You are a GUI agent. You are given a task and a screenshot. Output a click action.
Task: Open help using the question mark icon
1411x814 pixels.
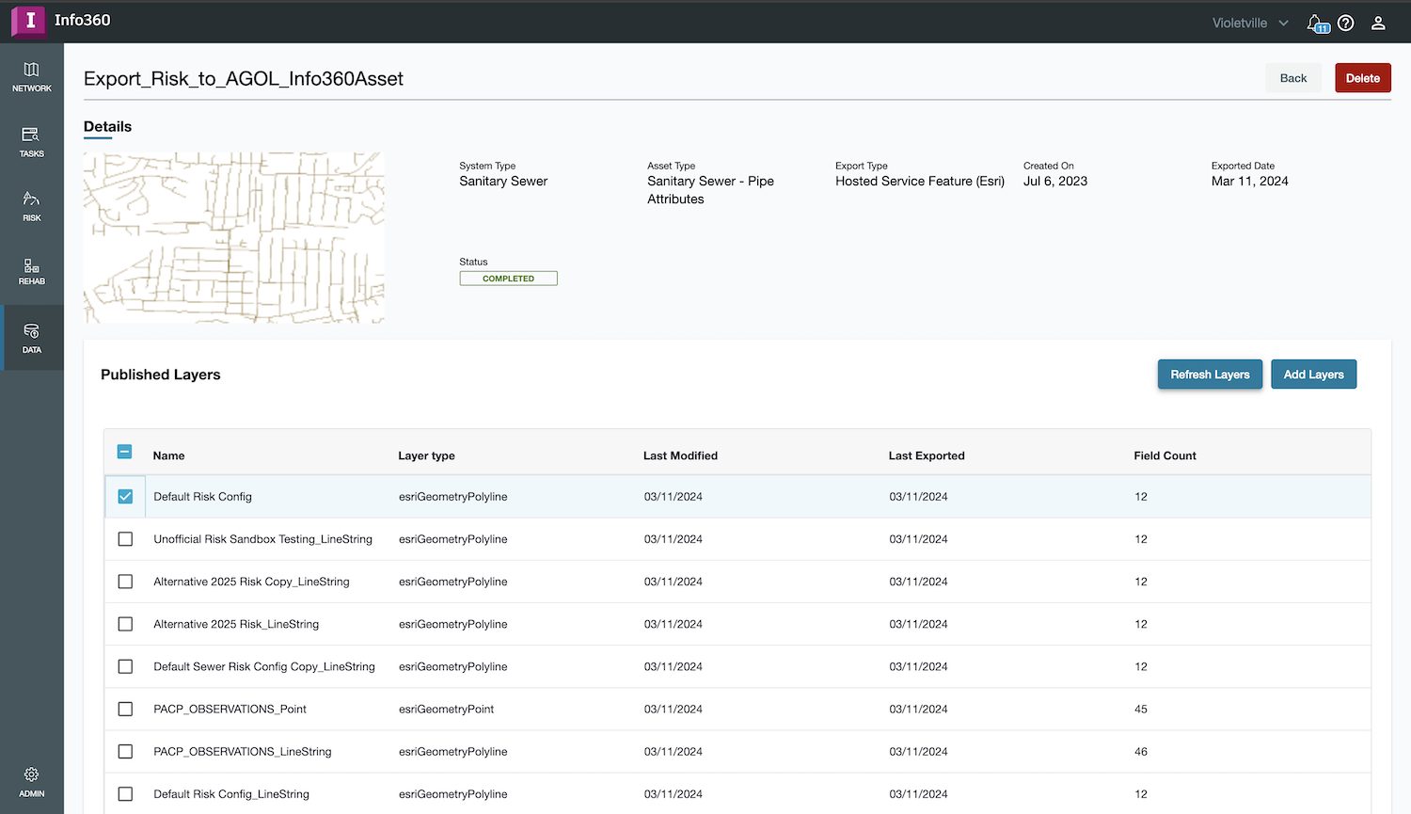click(1345, 23)
